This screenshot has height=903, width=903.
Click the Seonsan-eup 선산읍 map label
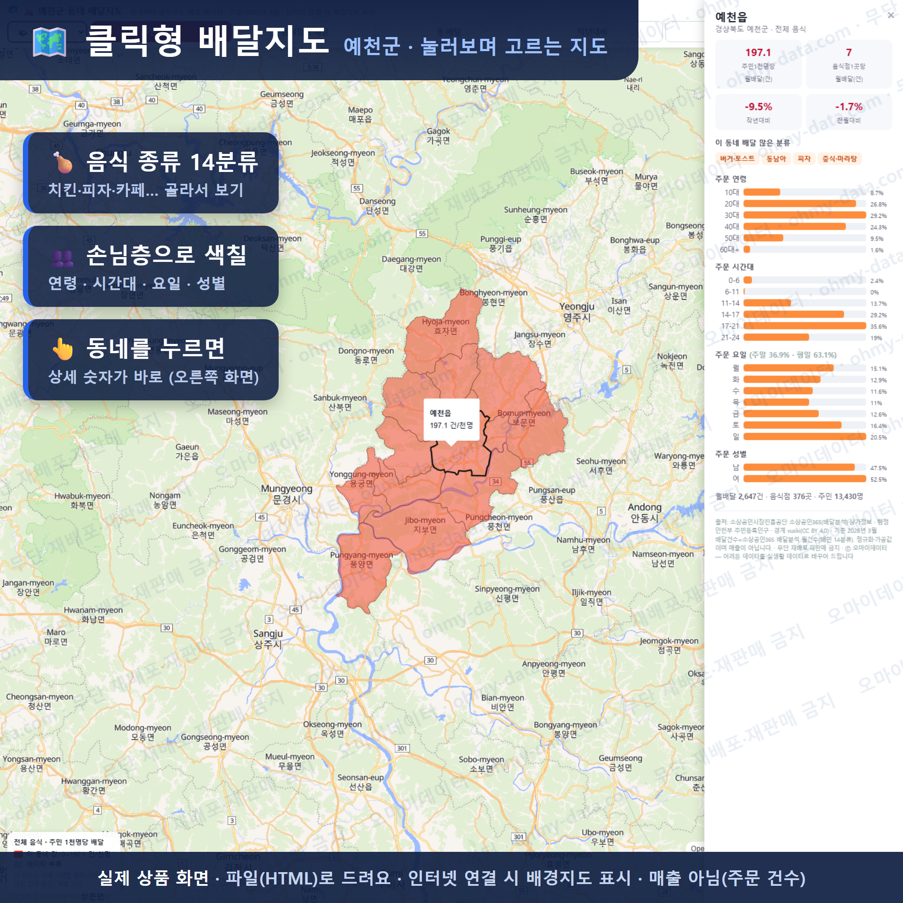(360, 782)
